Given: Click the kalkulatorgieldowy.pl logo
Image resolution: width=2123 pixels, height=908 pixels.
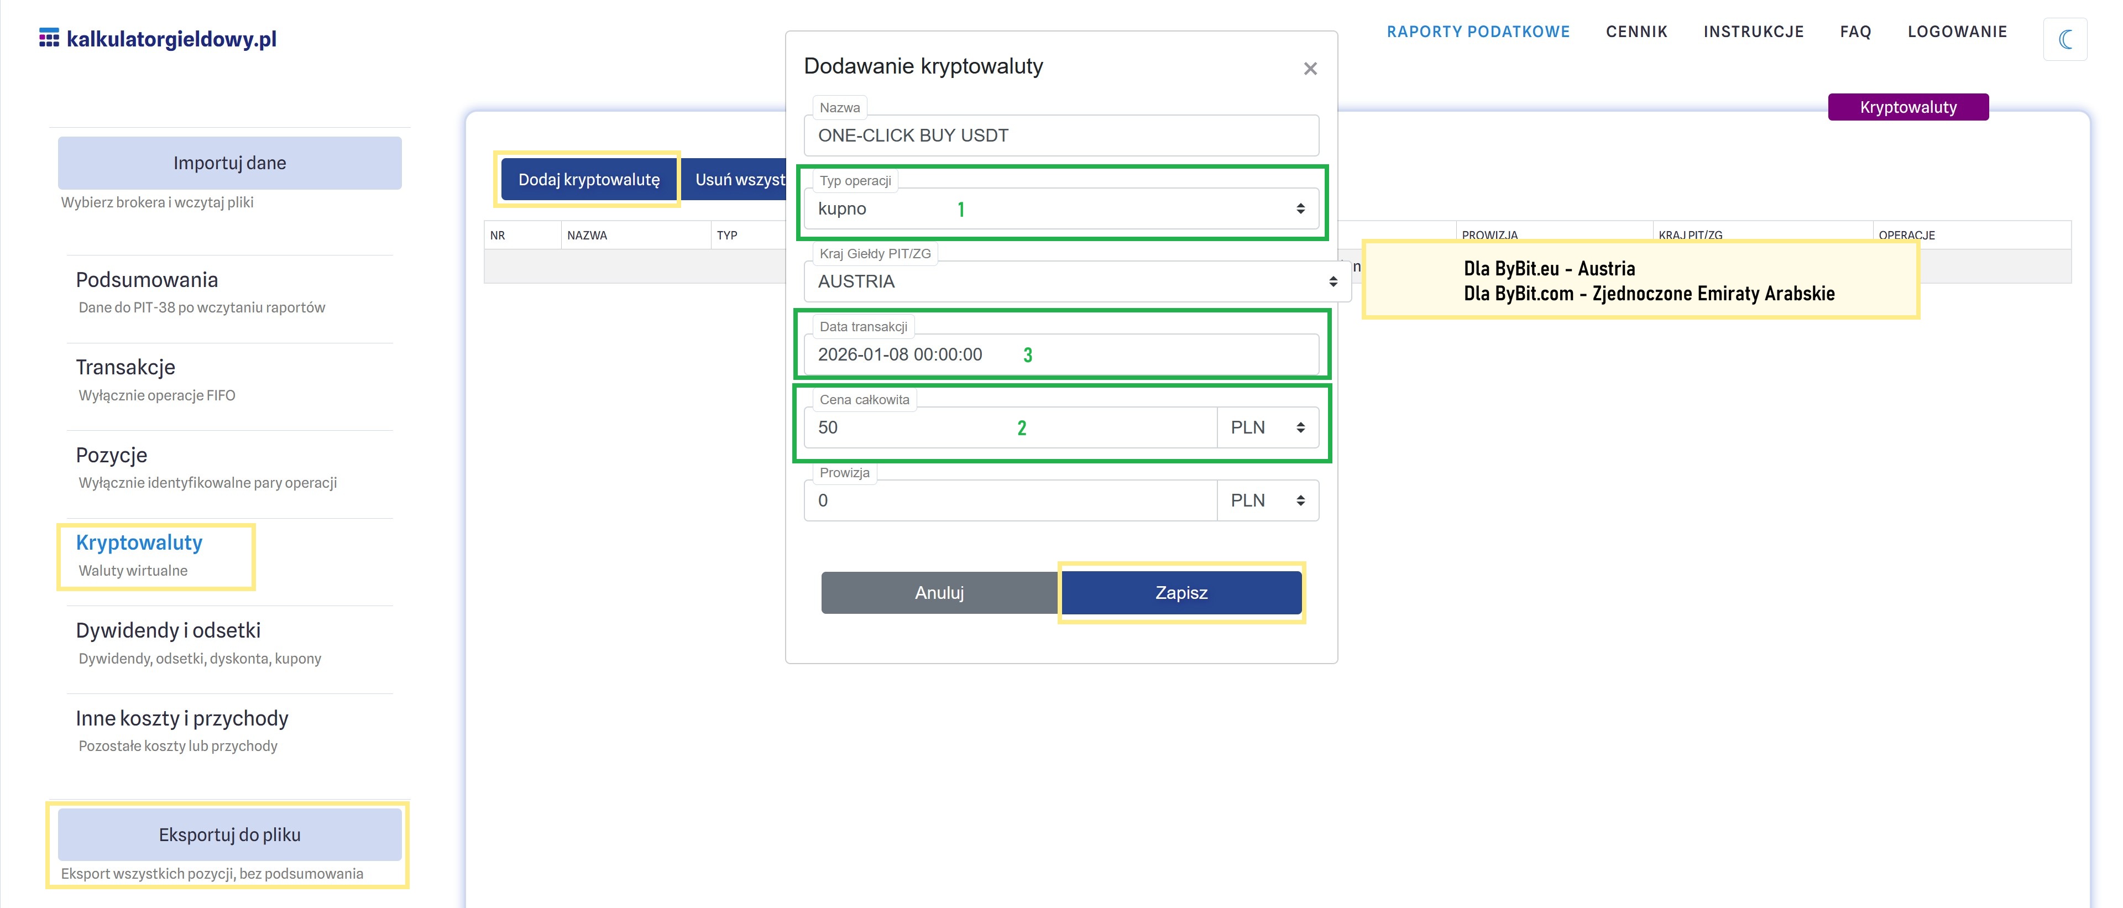Looking at the screenshot, I should pos(158,39).
